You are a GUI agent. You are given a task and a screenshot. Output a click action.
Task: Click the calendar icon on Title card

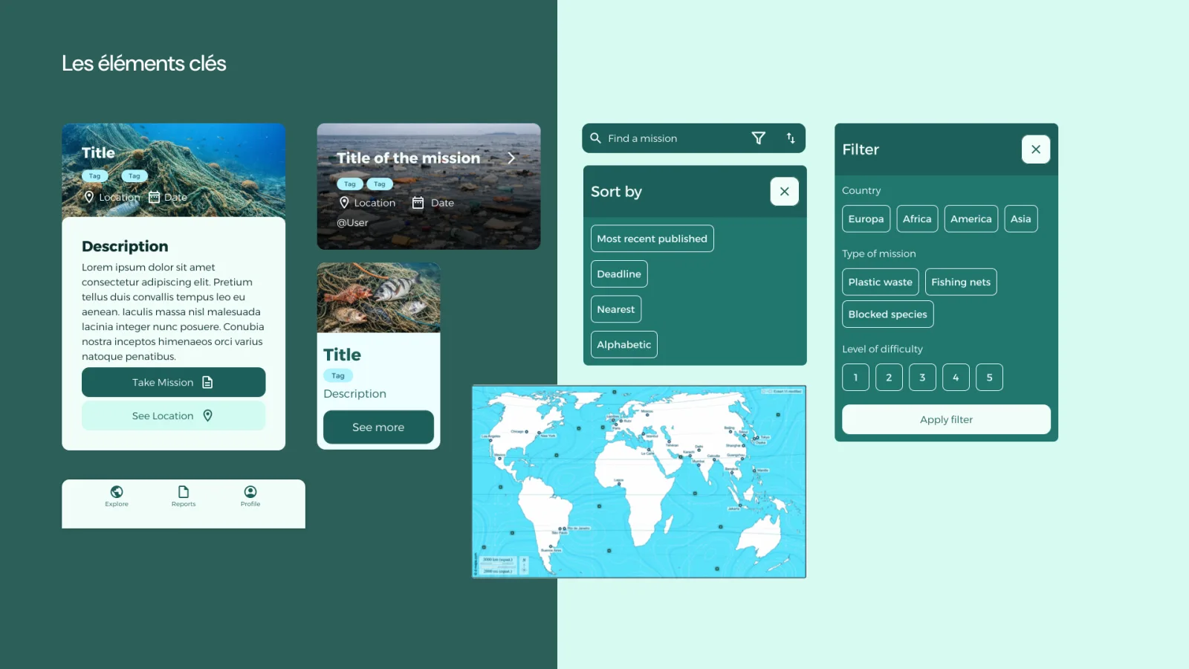(x=154, y=197)
